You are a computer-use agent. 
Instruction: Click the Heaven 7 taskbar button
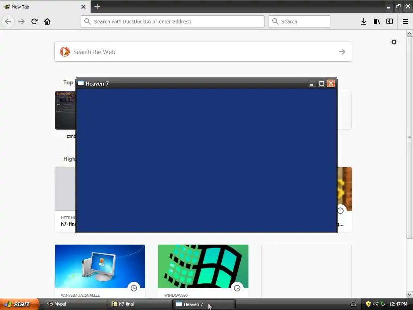tap(204, 304)
